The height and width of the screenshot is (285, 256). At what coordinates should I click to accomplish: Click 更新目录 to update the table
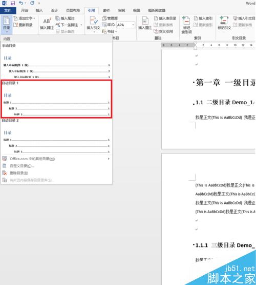23,25
